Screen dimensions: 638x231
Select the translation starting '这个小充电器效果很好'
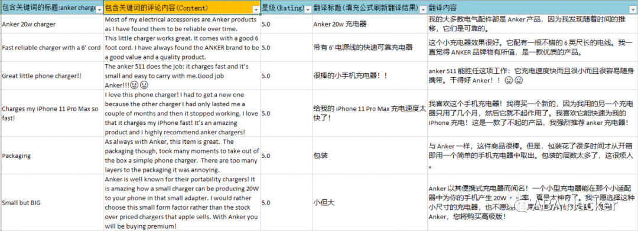point(532,48)
